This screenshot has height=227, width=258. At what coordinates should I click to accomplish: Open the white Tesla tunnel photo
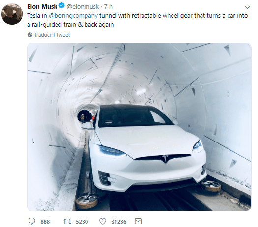139,127
